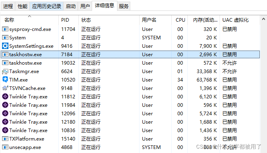The width and height of the screenshot is (267, 153).
Task: Click the 63,768 K memory value
Action: click(207, 80)
